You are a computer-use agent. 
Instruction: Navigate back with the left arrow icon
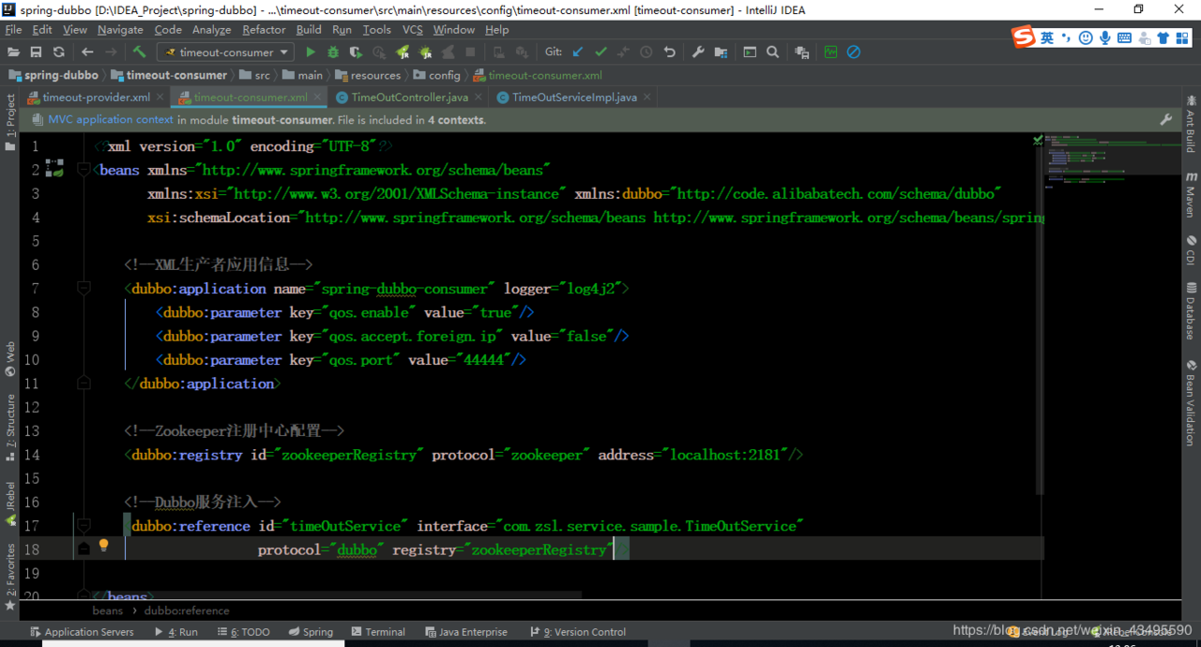87,53
